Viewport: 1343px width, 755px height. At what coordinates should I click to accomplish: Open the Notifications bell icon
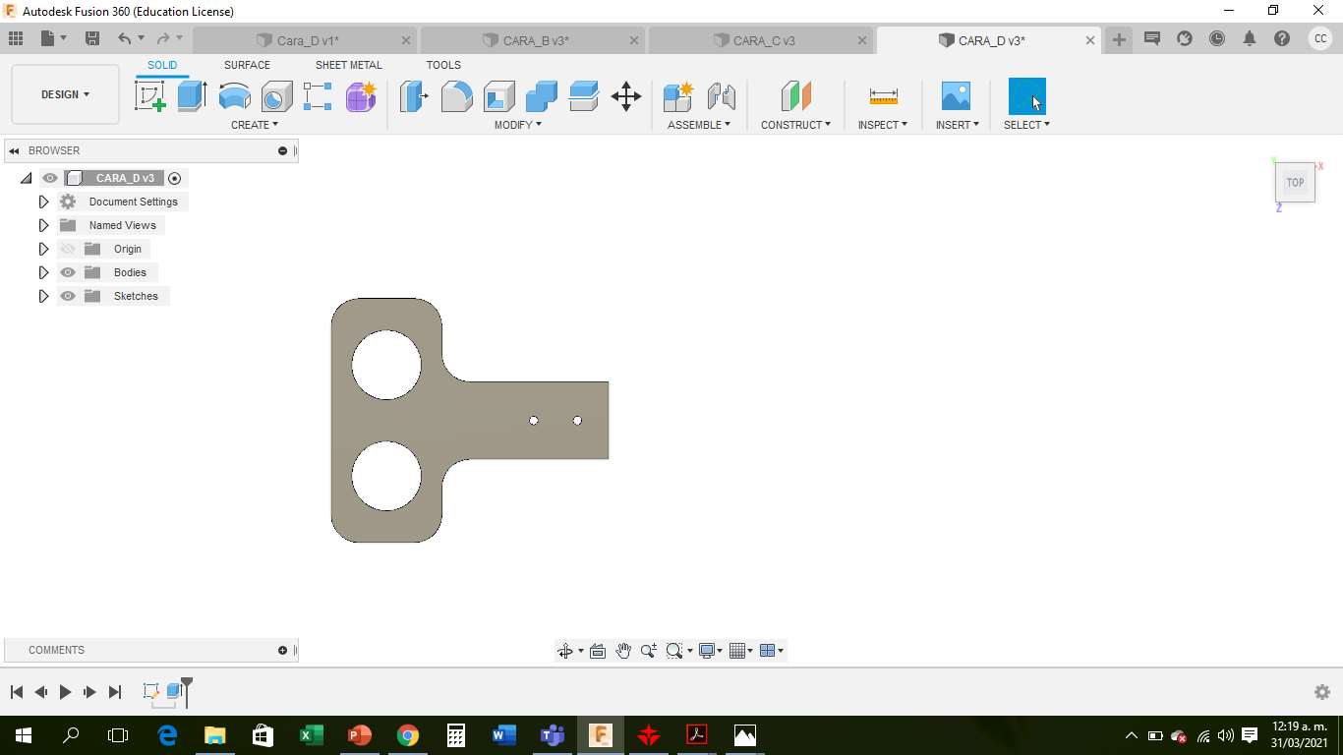1250,38
